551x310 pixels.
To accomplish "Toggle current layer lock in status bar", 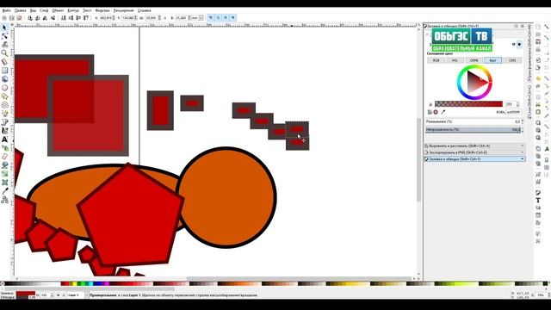I will pos(64,295).
